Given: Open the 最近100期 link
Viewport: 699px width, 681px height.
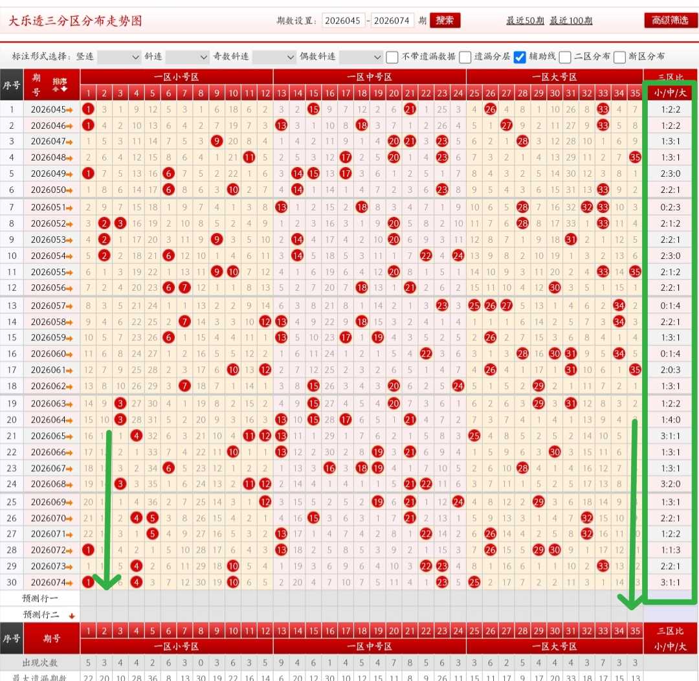Looking at the screenshot, I should tap(571, 21).
